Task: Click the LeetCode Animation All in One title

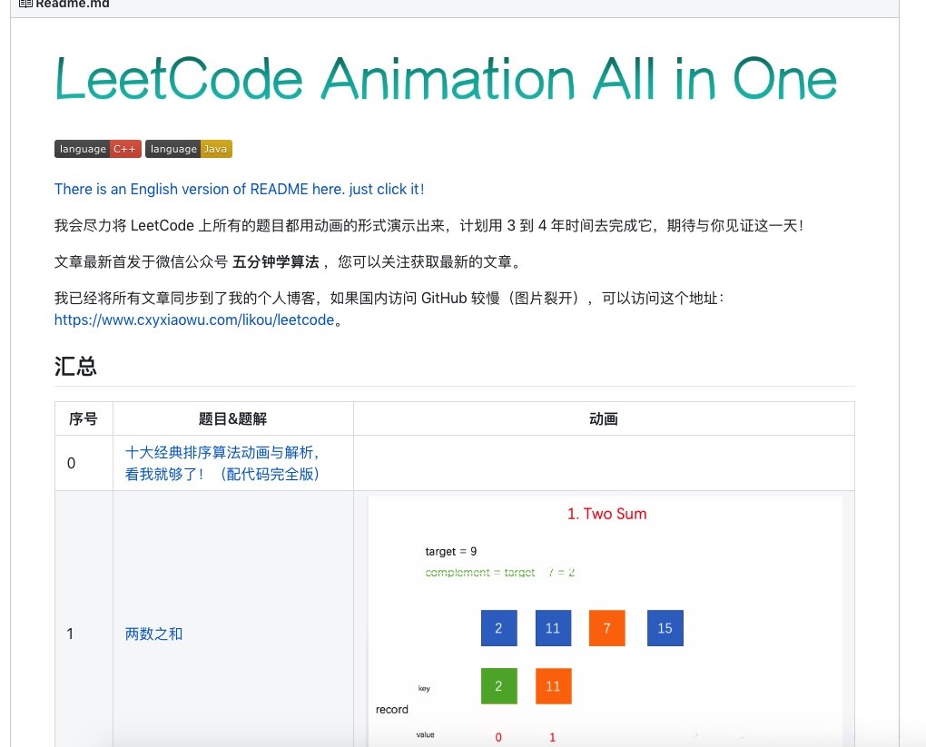Action: [445, 79]
